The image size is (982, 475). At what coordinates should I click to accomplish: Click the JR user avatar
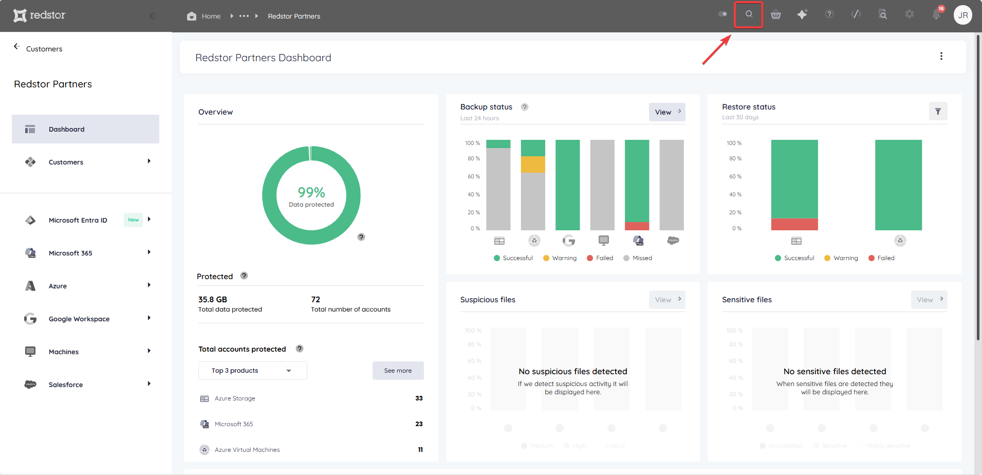pos(963,15)
